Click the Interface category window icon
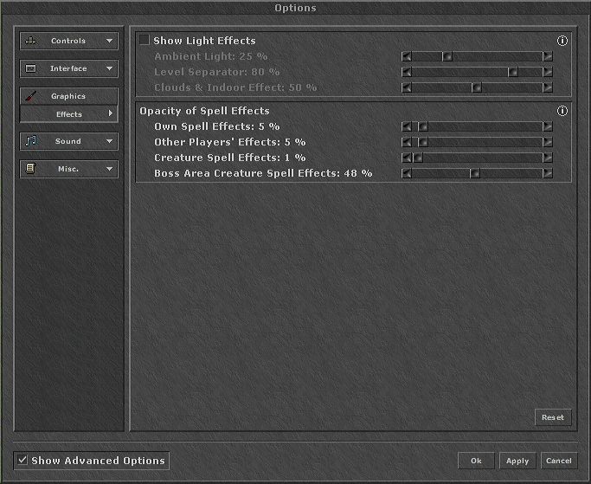This screenshot has height=484, width=591. (30, 68)
